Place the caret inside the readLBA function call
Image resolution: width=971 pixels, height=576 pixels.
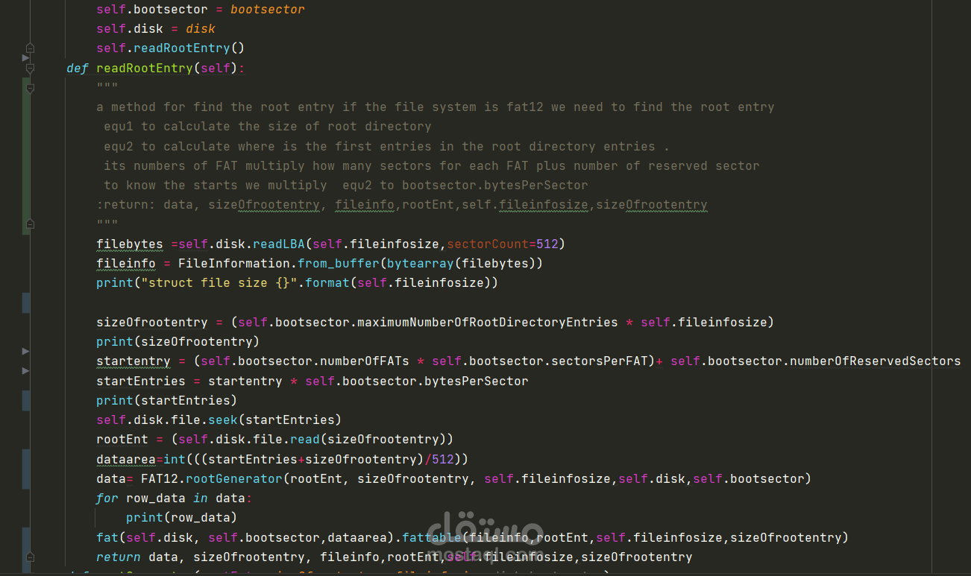click(280, 244)
